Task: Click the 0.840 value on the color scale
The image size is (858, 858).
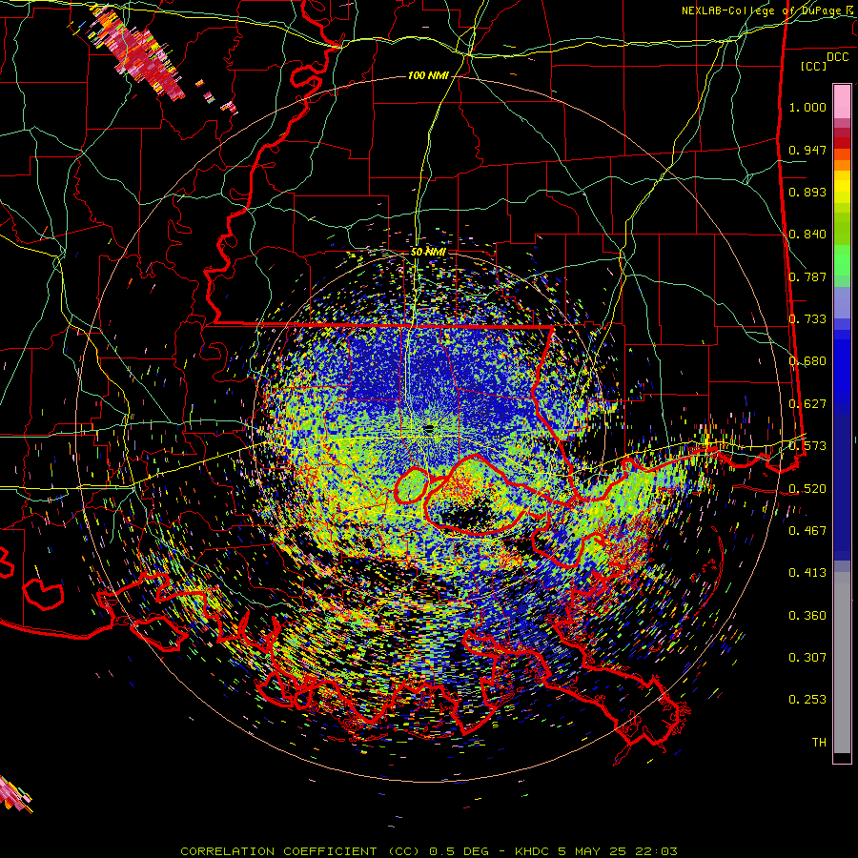Action: 807,235
